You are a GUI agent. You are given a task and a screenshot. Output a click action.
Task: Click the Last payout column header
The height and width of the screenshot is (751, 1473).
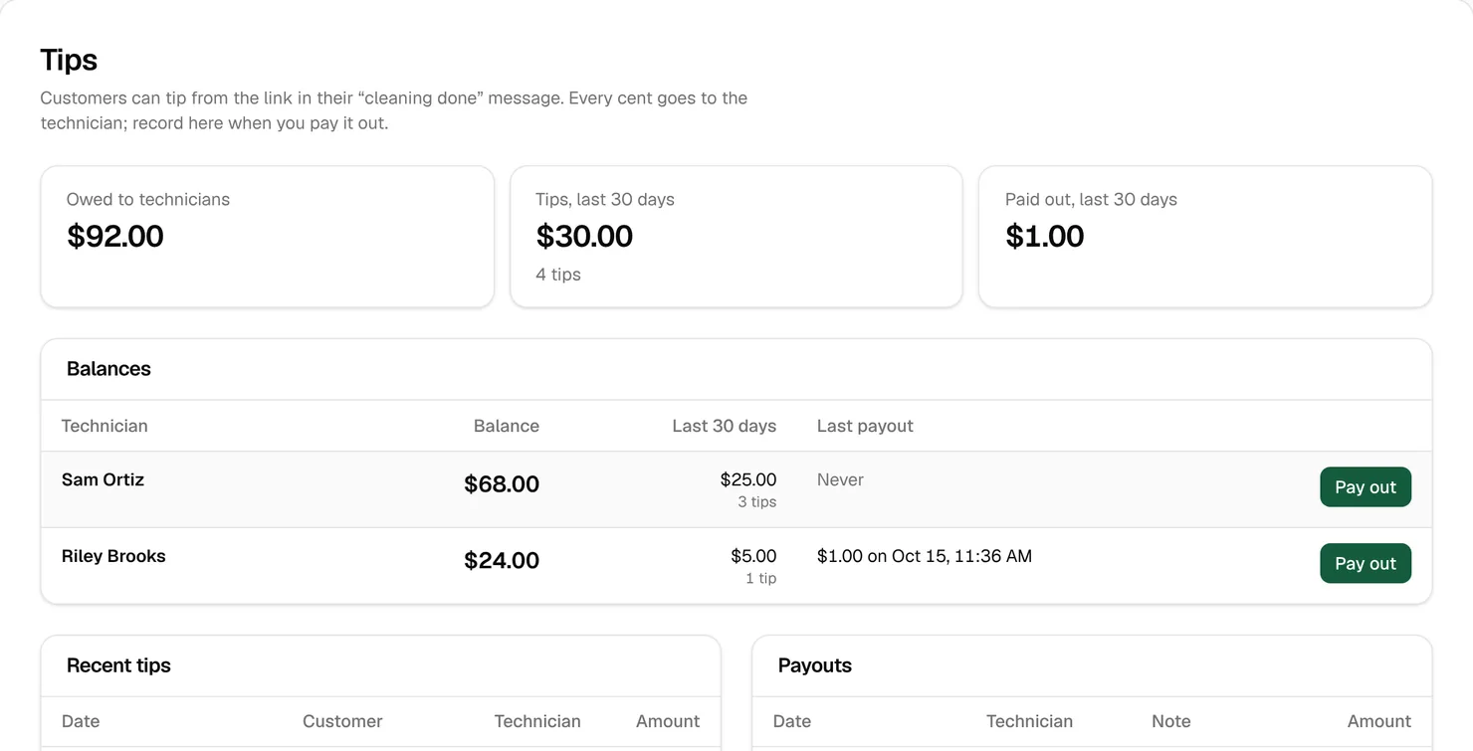[865, 426]
